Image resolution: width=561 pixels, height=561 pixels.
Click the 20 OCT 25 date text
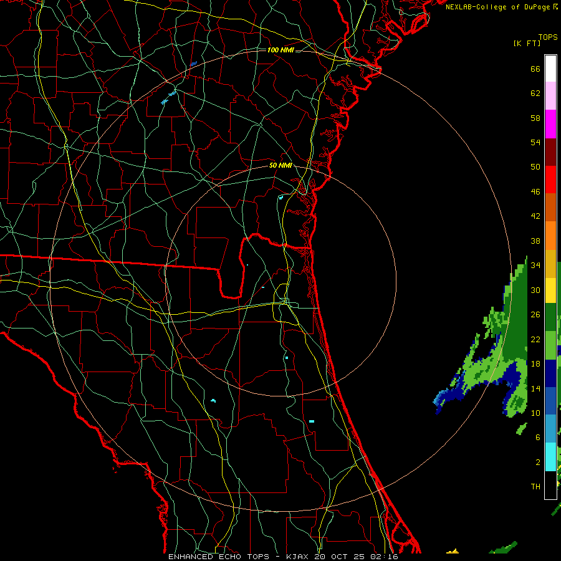pos(340,557)
